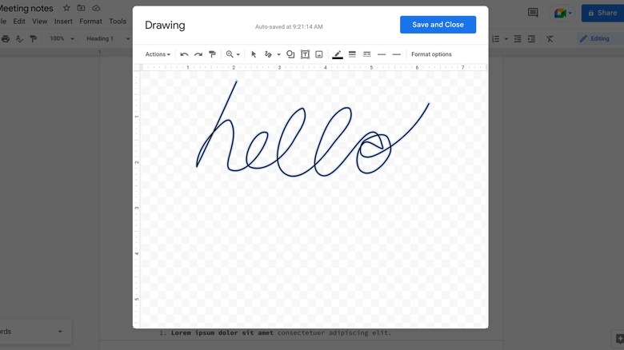Open the Heading 1 style dropdown
The height and width of the screenshot is (350, 624).
click(x=107, y=38)
